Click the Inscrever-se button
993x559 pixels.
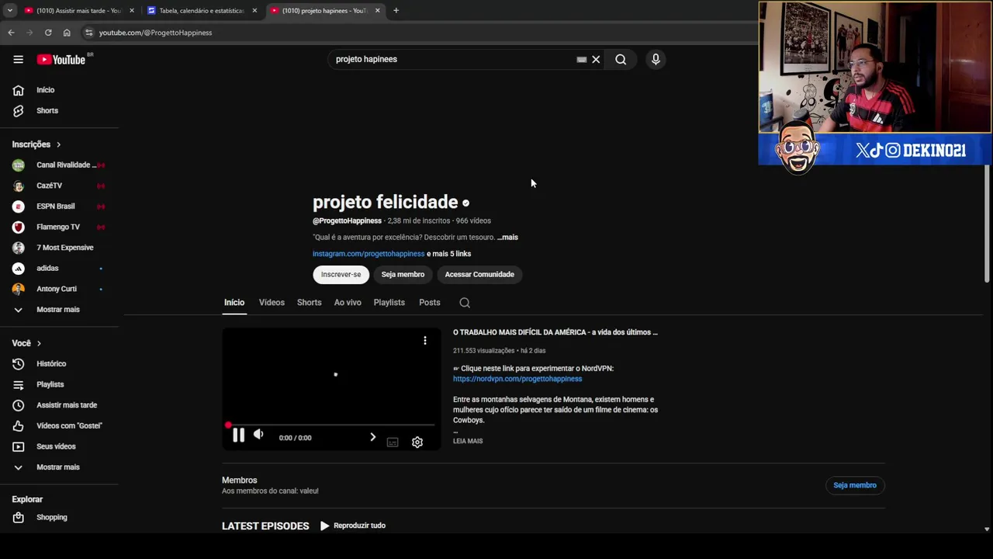(341, 275)
